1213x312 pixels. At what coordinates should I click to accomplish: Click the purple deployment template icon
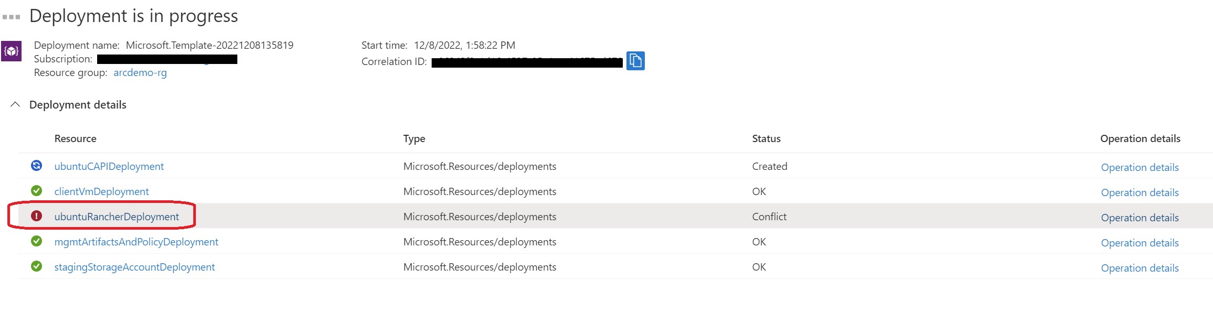11,51
